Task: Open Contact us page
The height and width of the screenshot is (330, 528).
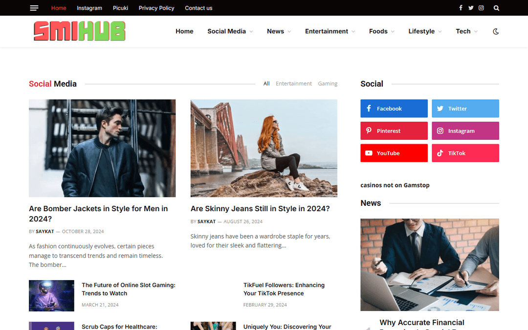Action: [x=198, y=8]
